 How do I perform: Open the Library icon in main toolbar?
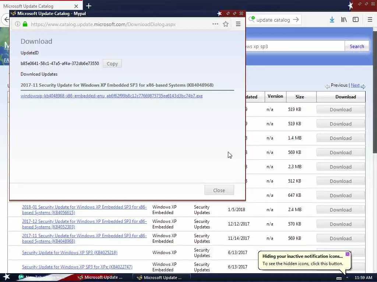[x=344, y=20]
